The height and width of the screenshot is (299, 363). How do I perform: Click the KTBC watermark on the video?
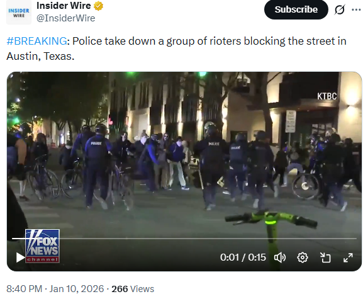[327, 96]
